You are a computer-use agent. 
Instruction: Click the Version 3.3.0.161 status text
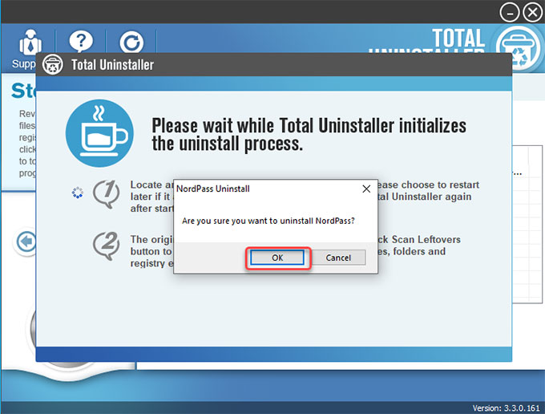(x=506, y=408)
